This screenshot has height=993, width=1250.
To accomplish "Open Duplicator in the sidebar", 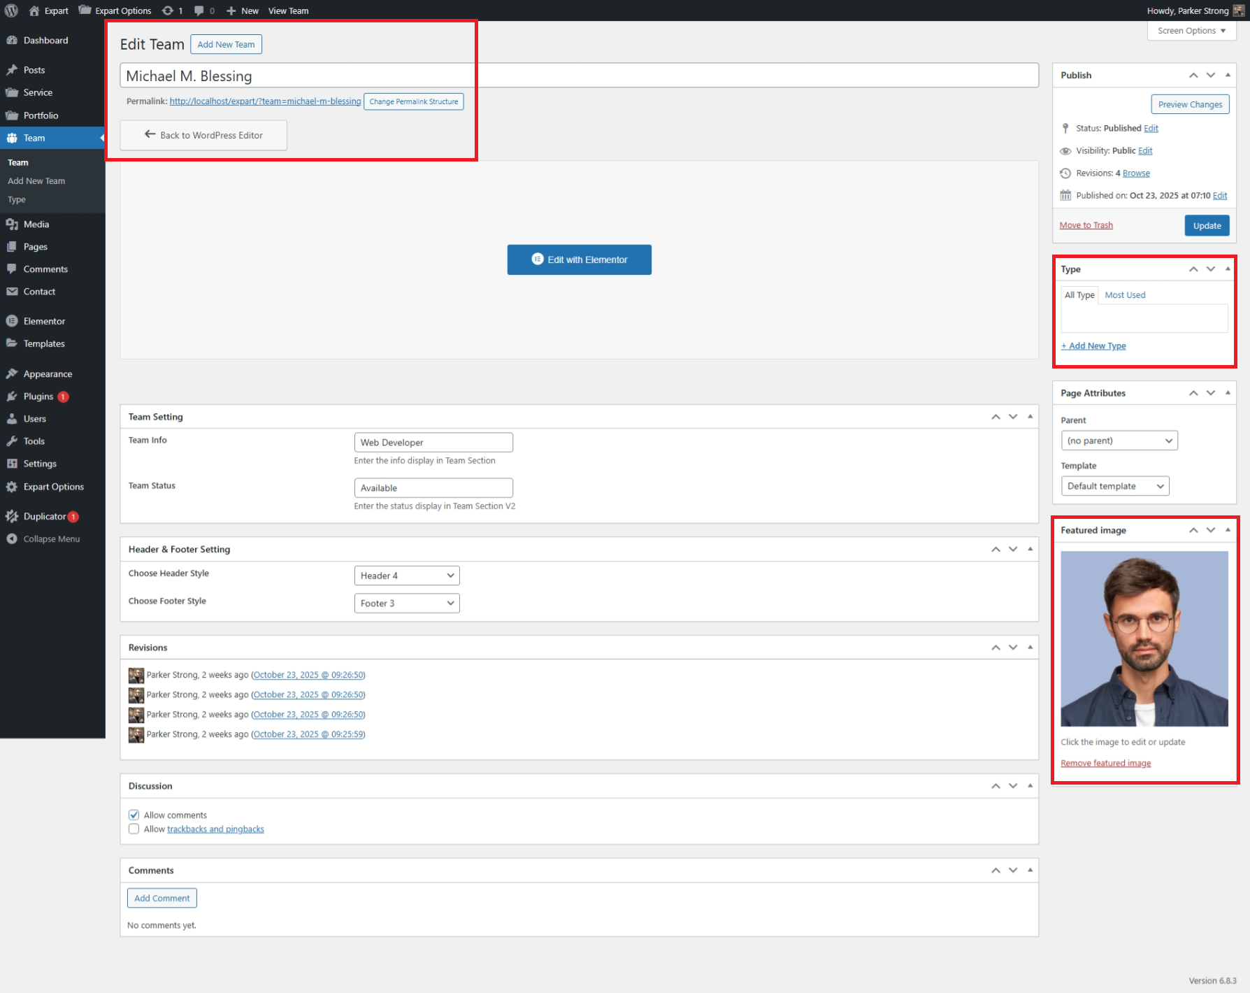I will coord(45,517).
